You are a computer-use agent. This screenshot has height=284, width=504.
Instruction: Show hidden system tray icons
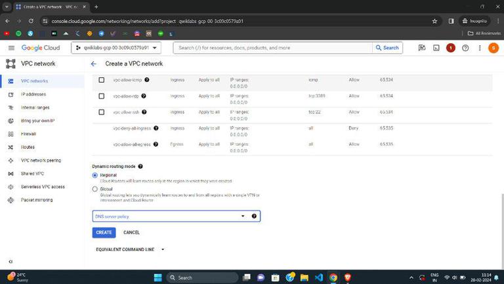411,277
